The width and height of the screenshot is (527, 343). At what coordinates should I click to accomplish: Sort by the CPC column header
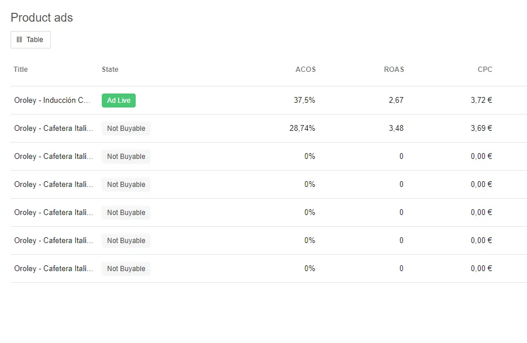point(485,70)
